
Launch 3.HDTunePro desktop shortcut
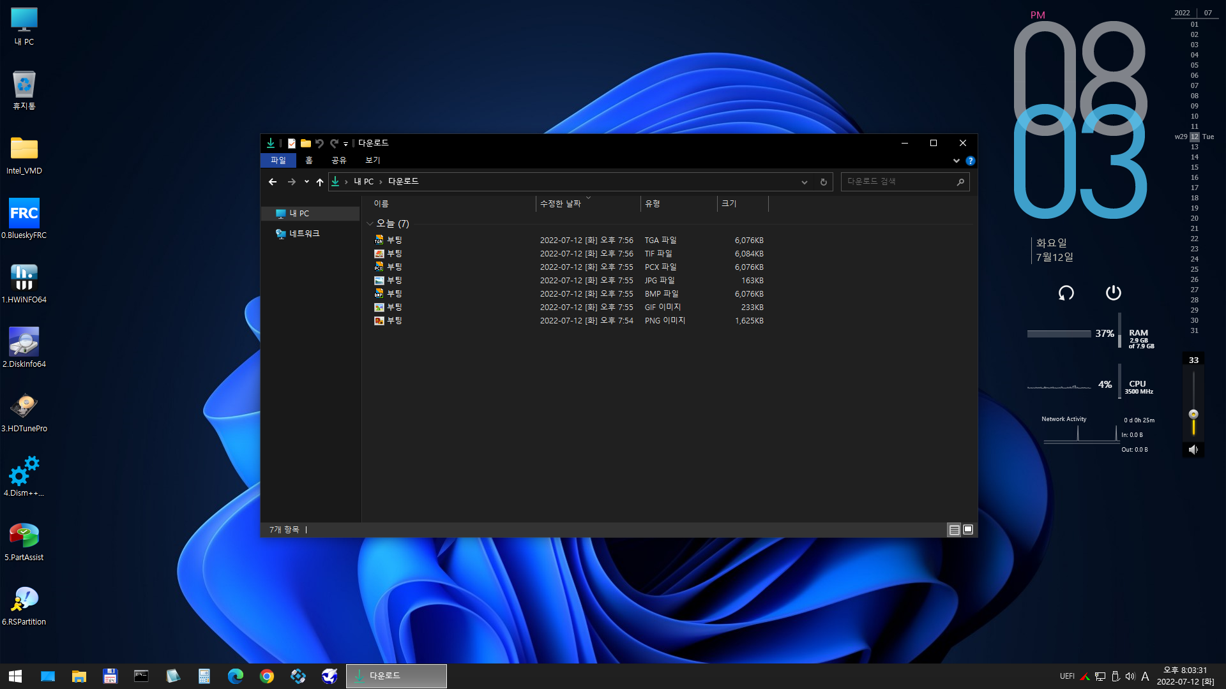(x=24, y=412)
